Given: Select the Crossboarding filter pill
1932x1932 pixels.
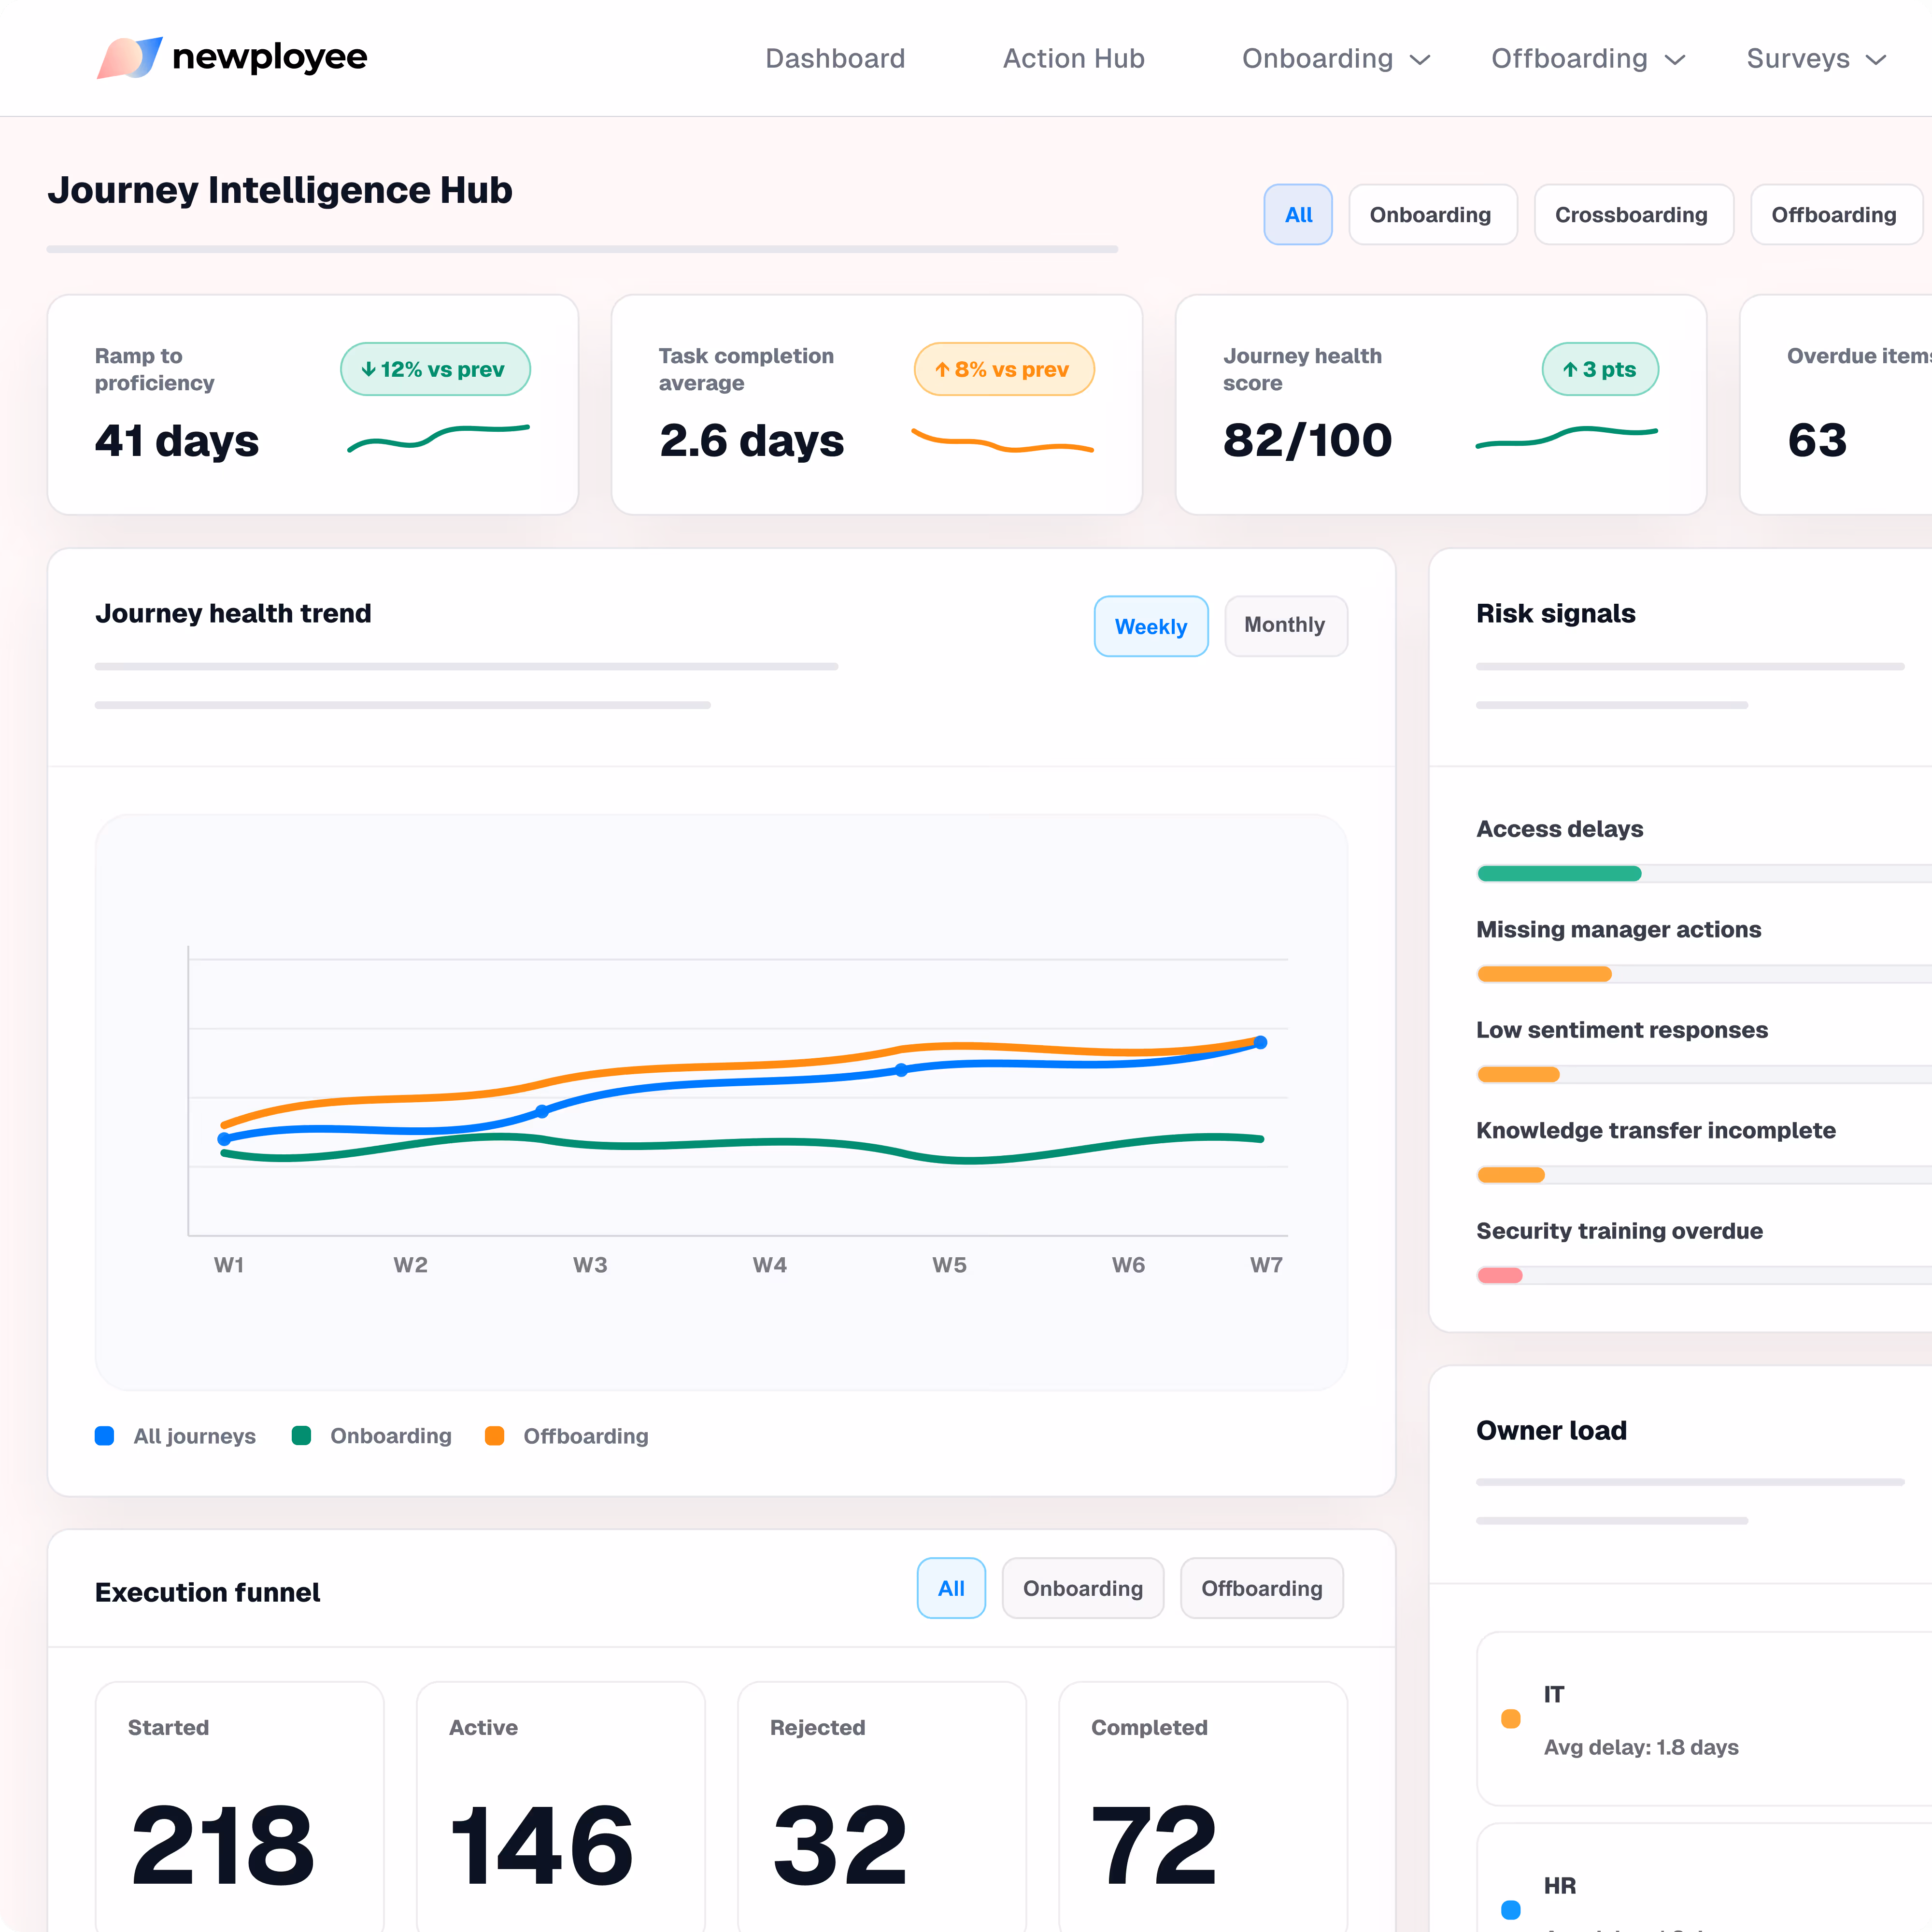Looking at the screenshot, I should tap(1633, 214).
